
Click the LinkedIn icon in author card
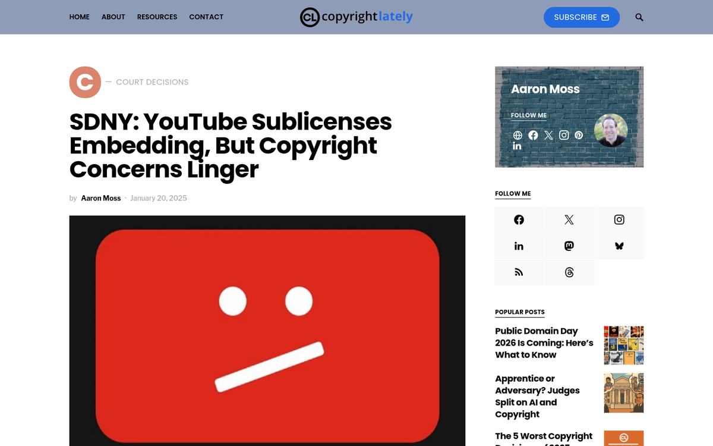coord(517,145)
